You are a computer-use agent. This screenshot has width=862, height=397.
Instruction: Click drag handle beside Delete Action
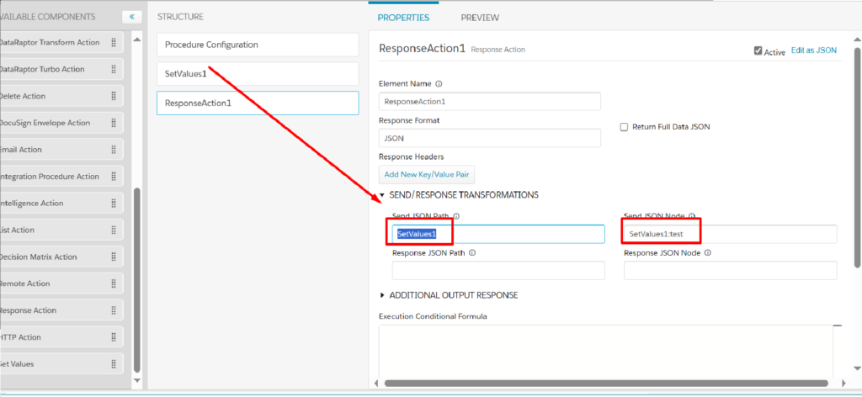pyautogui.click(x=114, y=96)
